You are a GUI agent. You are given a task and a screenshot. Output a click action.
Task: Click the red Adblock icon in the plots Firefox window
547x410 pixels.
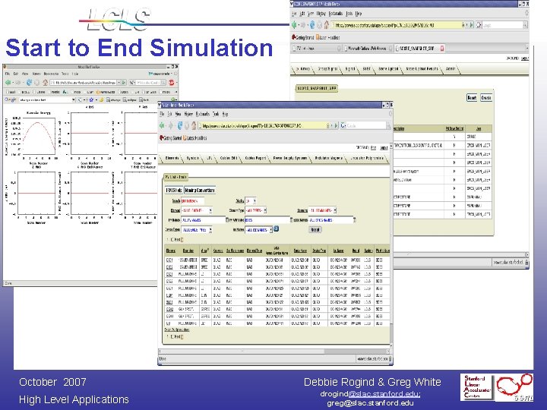(172, 83)
